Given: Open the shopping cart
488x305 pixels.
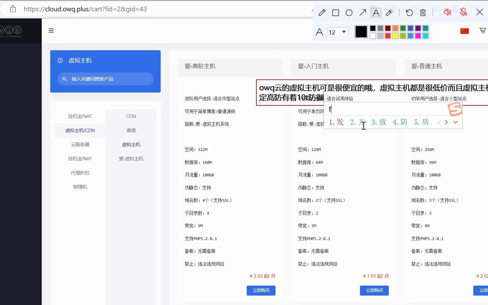Looking at the screenshot, I should (x=483, y=30).
